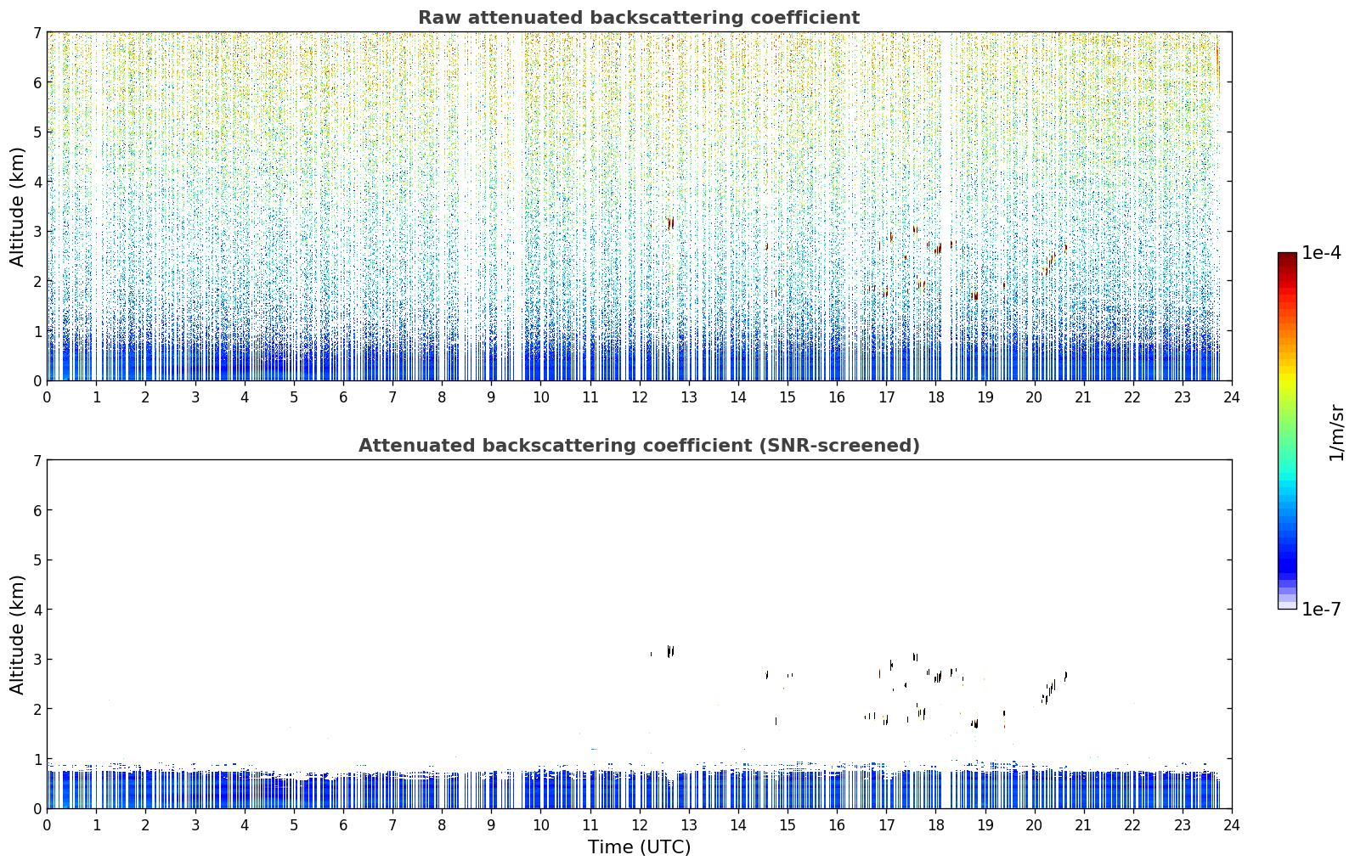Screen dimensions: 1355x866
Task: Click the 1e-4 label on the colorbar
Action: pyautogui.click(x=1321, y=253)
